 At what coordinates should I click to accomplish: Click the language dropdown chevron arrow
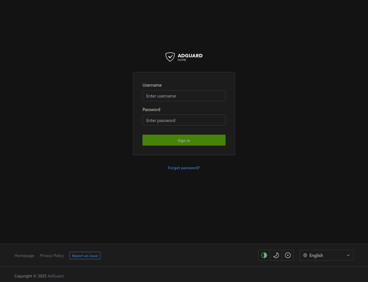(x=348, y=255)
